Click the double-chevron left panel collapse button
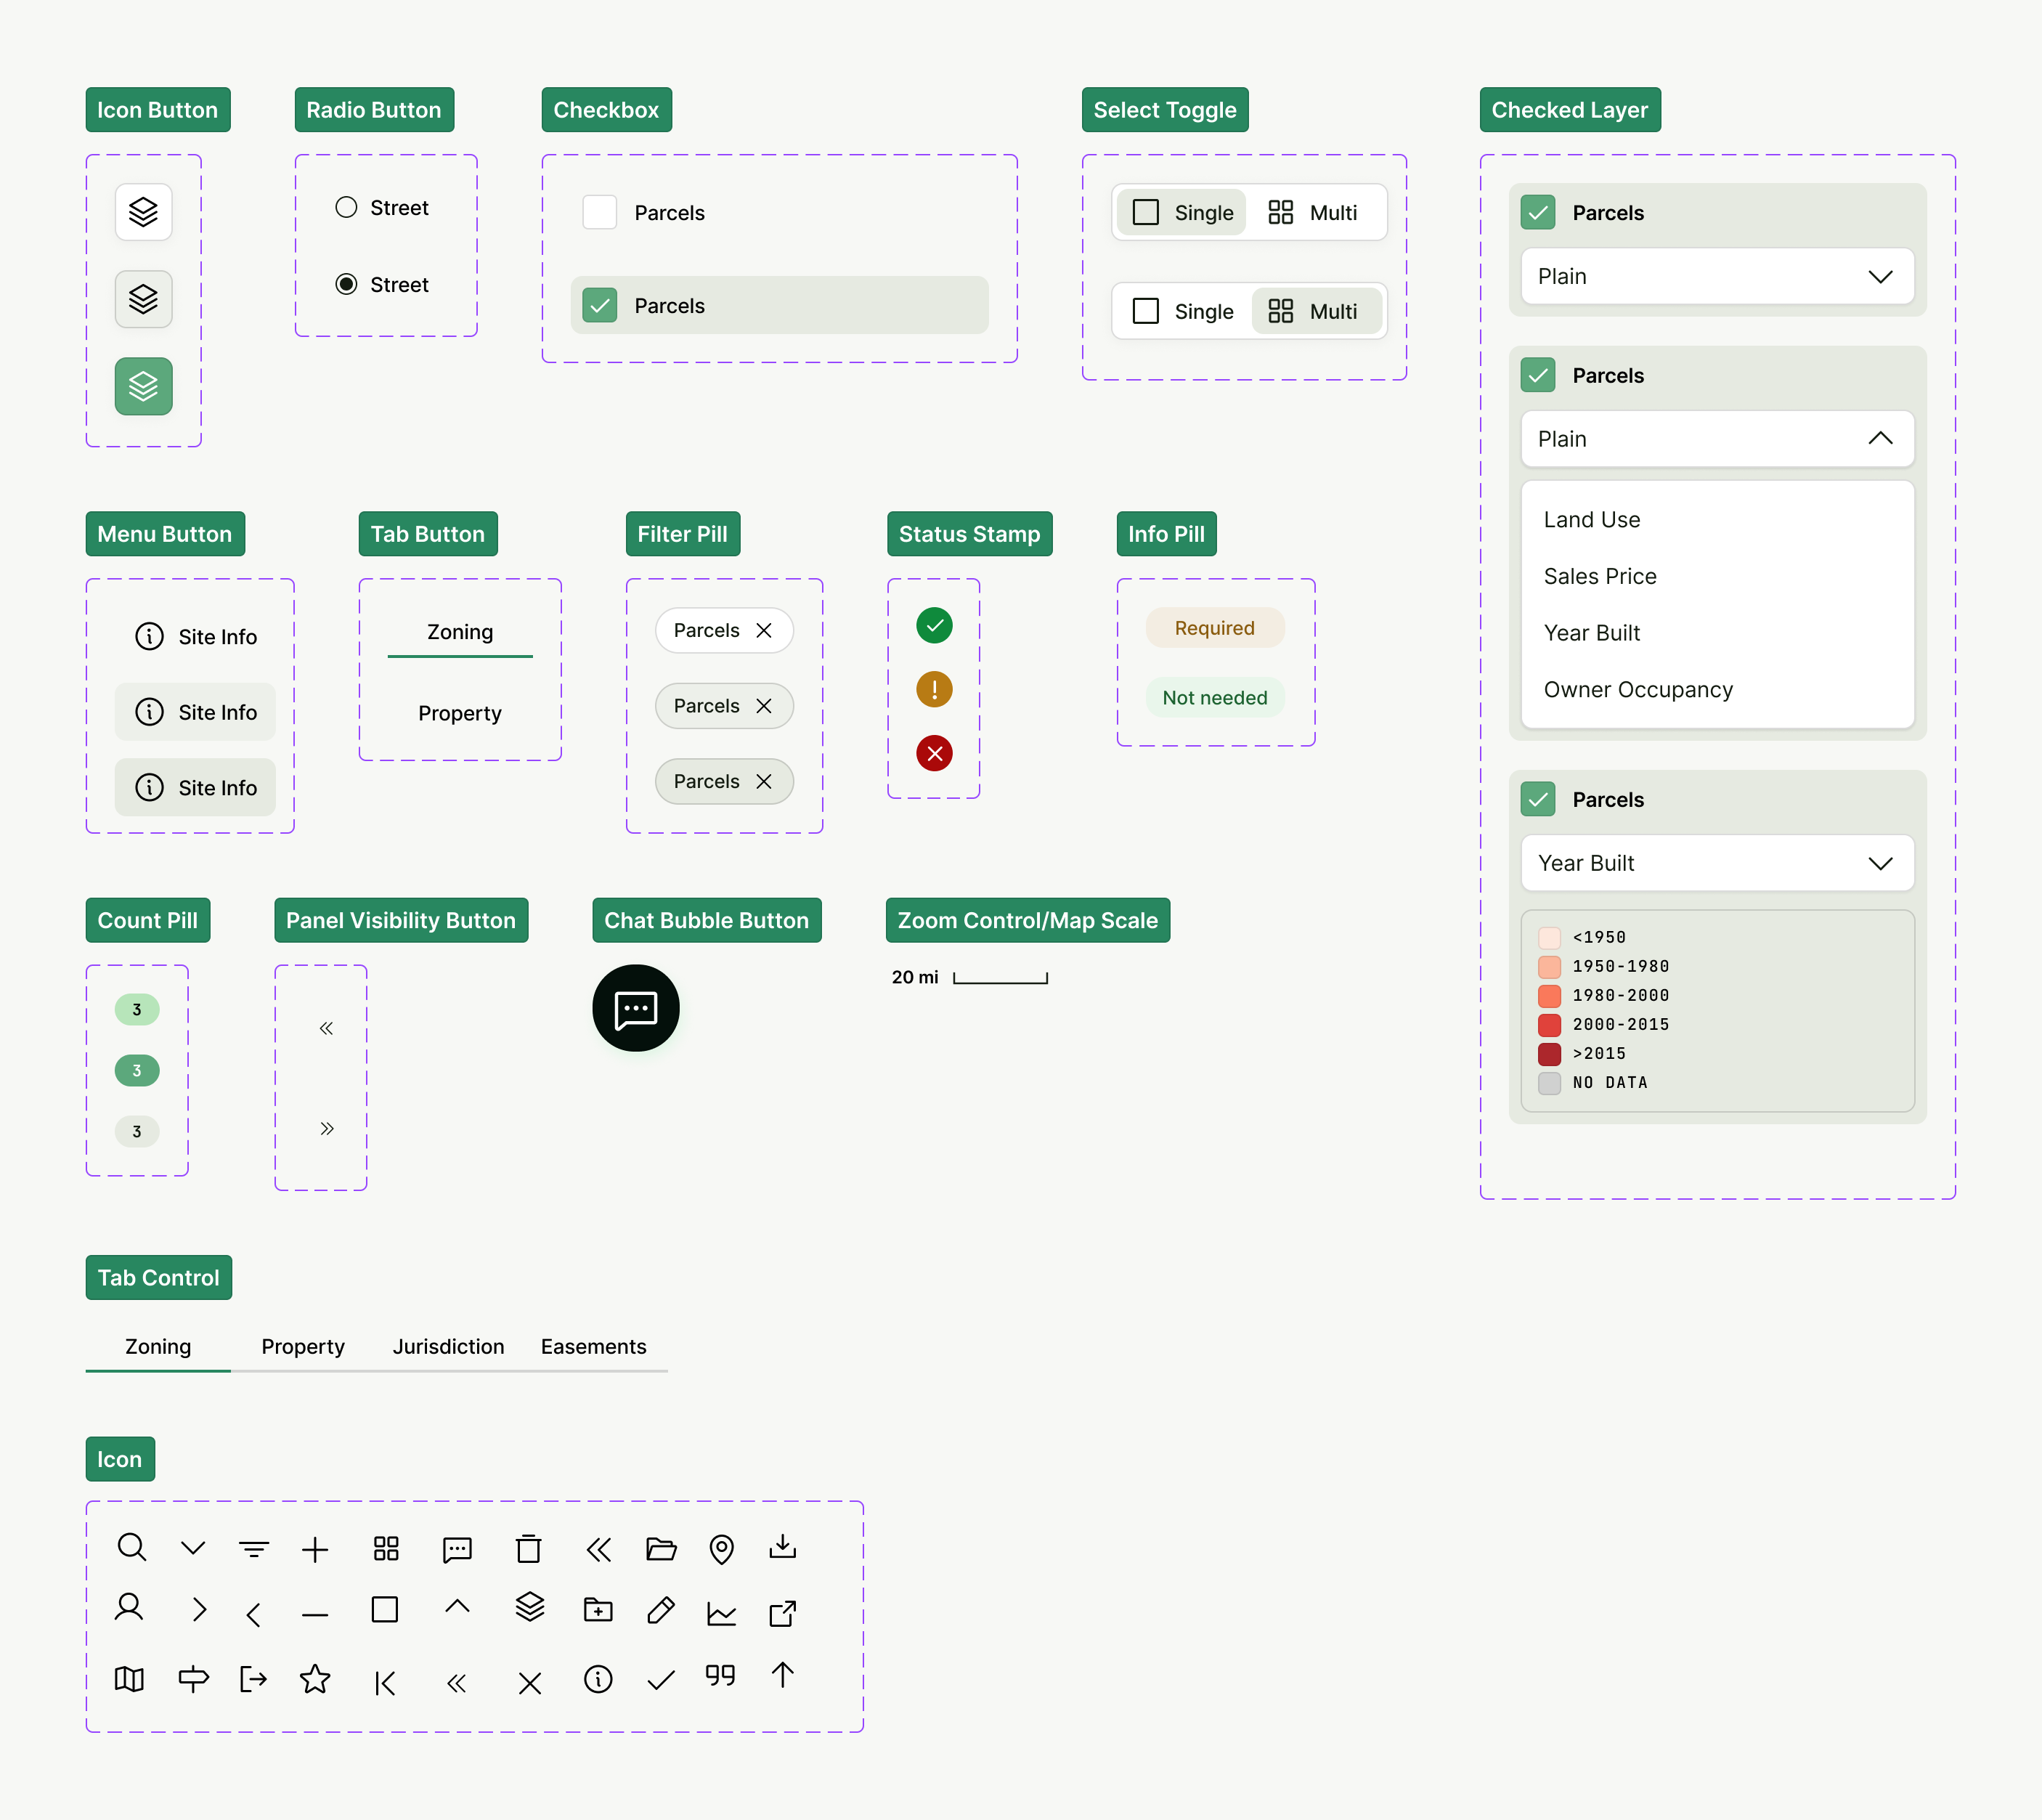The image size is (2042, 1820). [x=326, y=1028]
